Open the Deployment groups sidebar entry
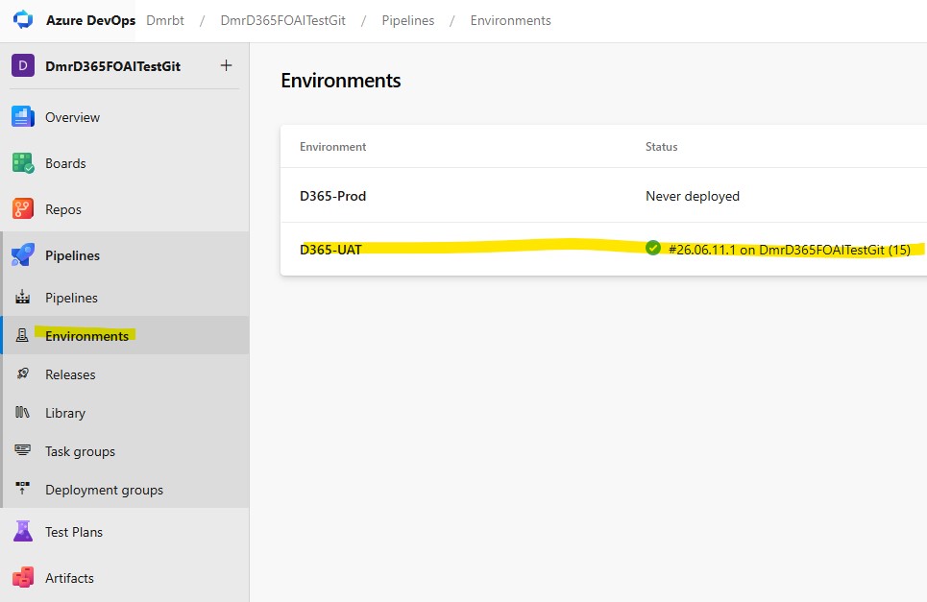Image resolution: width=927 pixels, height=602 pixels. [x=104, y=490]
